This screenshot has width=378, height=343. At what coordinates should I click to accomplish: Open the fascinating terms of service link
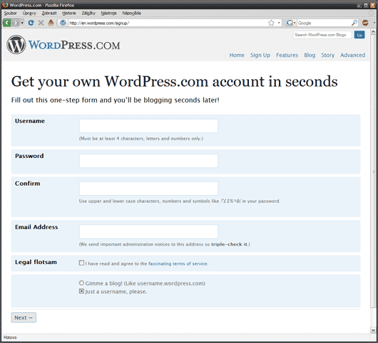point(178,263)
